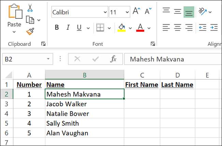Image resolution: width=222 pixels, height=146 pixels.
Task: Apply the yellow fill color swatch
Action: coord(121,27)
